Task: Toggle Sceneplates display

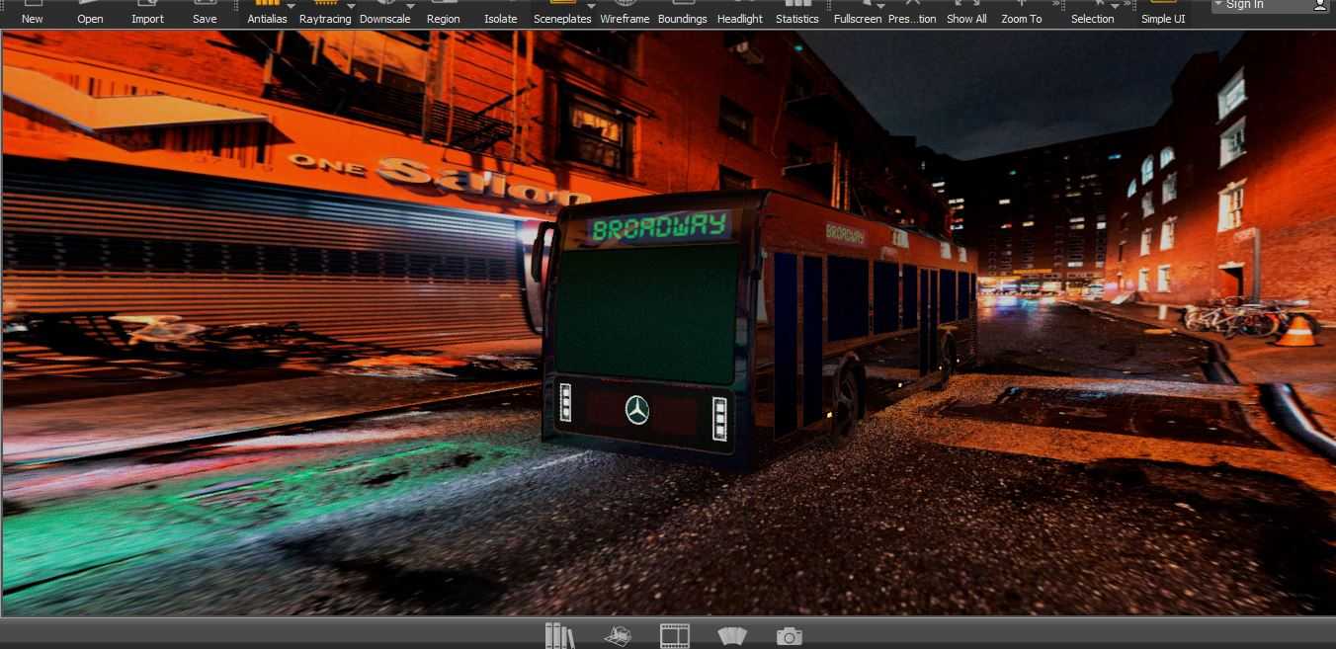Action: [562, 13]
